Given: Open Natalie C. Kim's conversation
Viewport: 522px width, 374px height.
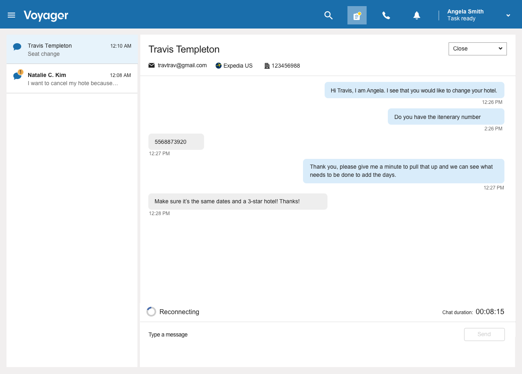Looking at the screenshot, I should 72,79.
